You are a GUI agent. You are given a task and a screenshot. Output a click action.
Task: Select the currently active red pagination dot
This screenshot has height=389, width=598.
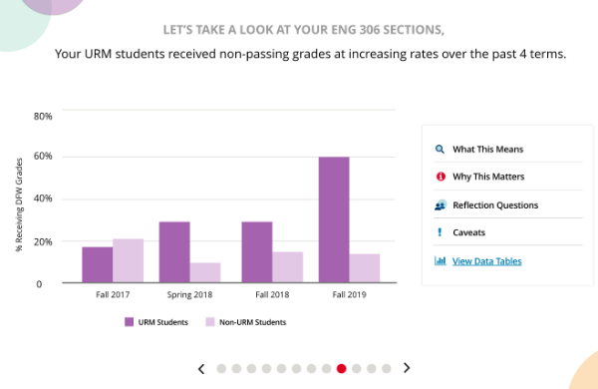(341, 368)
